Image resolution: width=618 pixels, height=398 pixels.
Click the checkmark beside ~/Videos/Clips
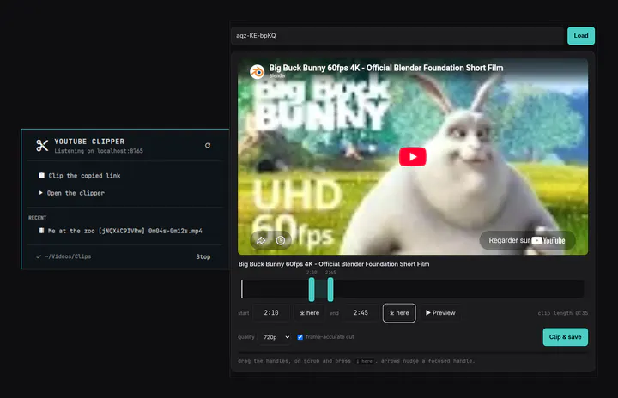pos(39,256)
